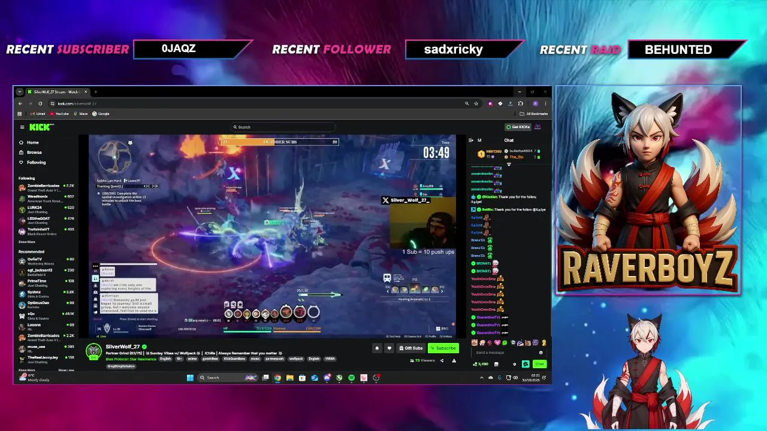This screenshot has height=431, width=767.
Task: Open Chrome extensions puzzle icon
Action: pos(520,104)
